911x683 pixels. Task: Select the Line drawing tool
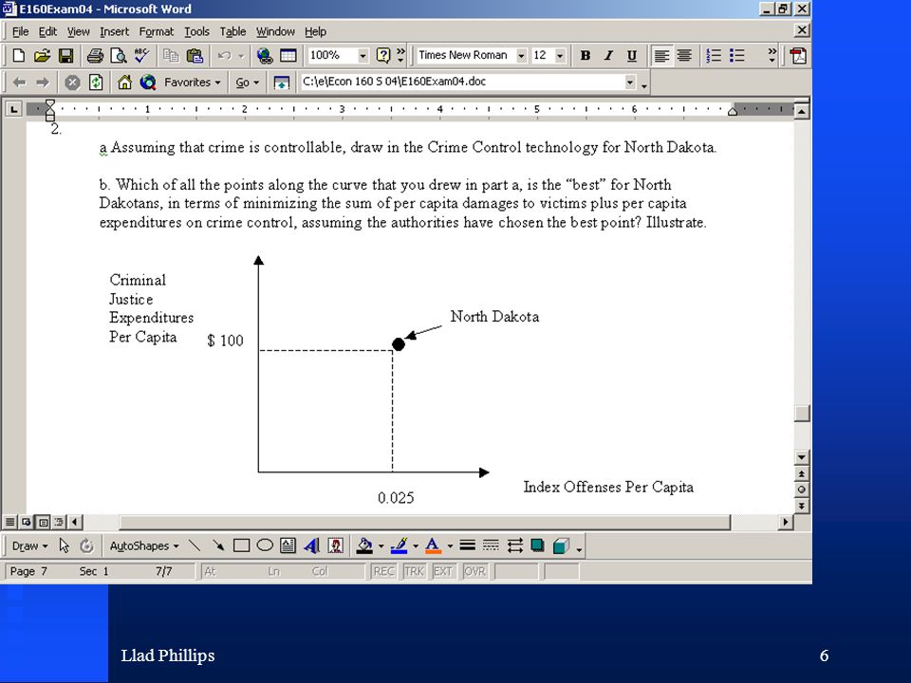195,546
